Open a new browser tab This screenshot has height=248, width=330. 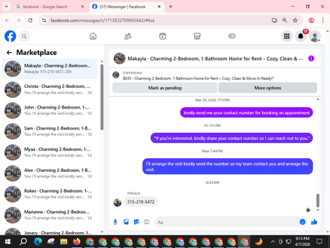[x=171, y=7]
